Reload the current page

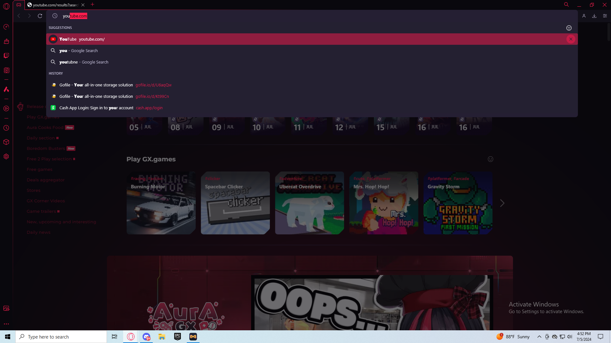click(40, 16)
